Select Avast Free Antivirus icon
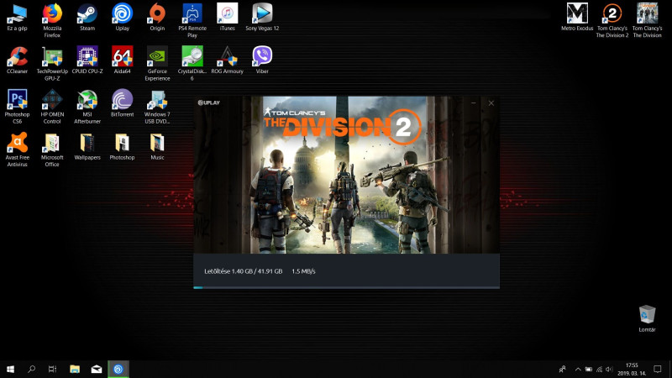Viewport: 672px width, 378px height. point(17,150)
